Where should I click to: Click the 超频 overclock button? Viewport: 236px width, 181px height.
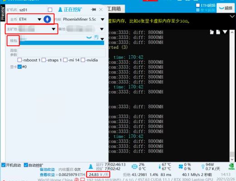(x=226, y=8)
